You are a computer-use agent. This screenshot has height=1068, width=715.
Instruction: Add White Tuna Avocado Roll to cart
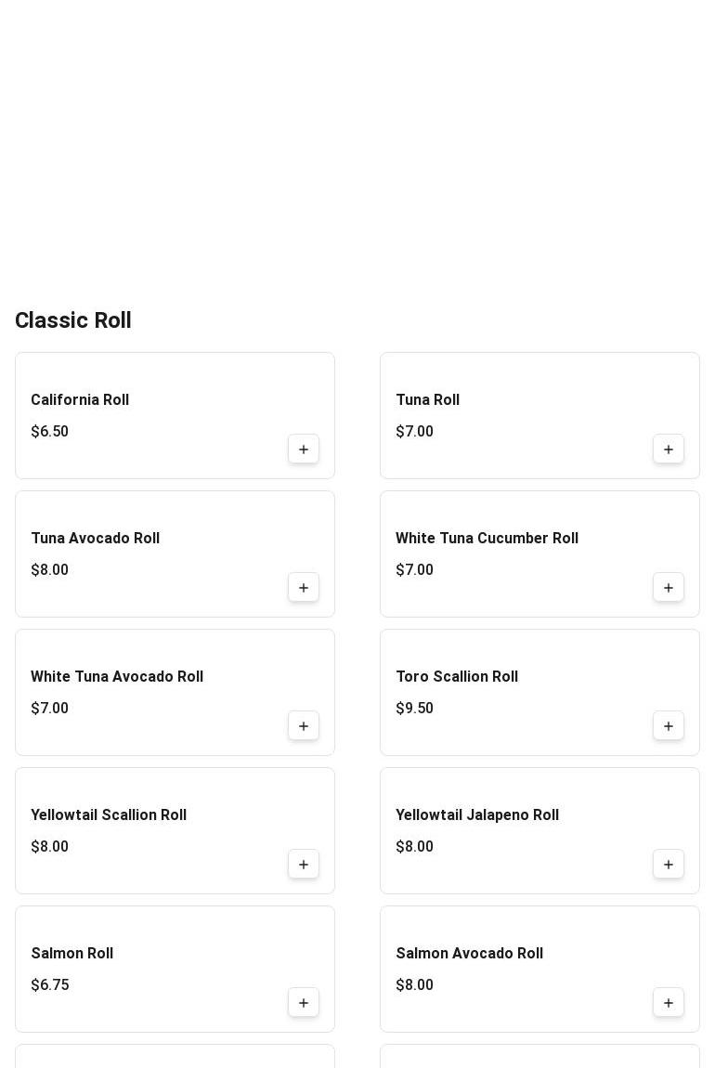coord(304,726)
